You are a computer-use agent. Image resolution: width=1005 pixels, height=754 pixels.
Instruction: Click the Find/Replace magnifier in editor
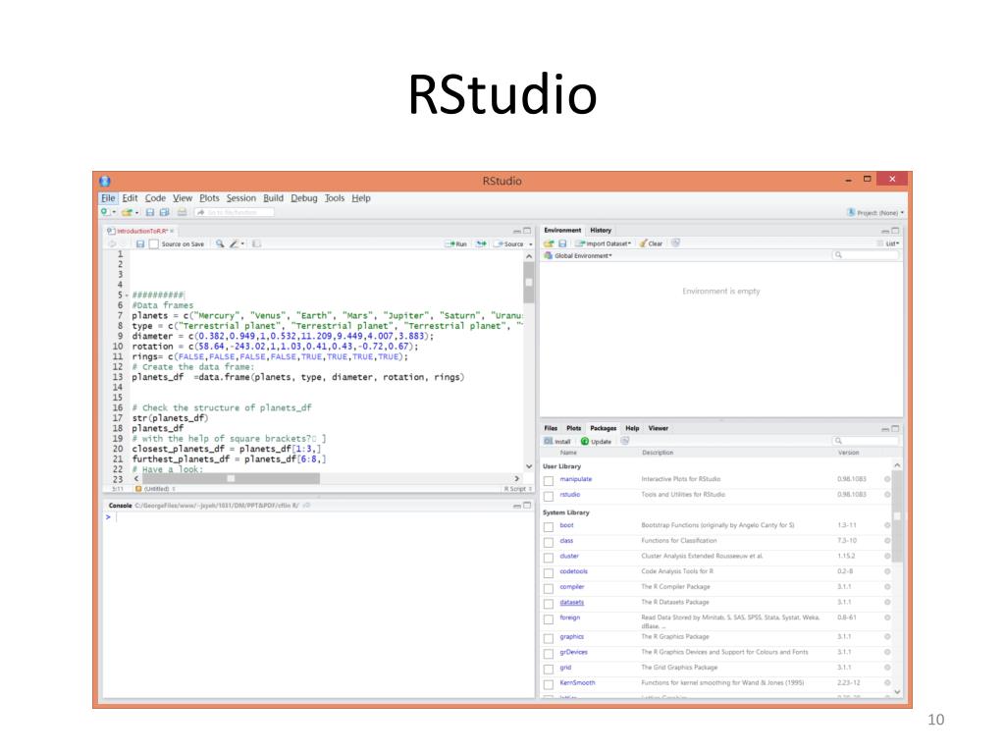[220, 244]
